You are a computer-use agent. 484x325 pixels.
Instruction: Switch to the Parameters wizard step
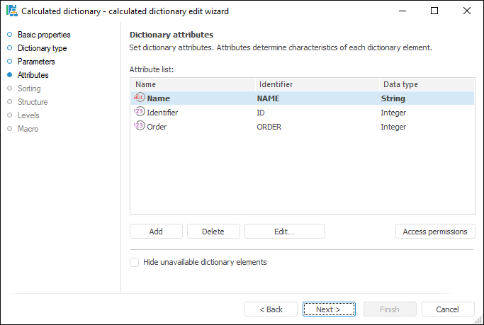click(x=36, y=62)
